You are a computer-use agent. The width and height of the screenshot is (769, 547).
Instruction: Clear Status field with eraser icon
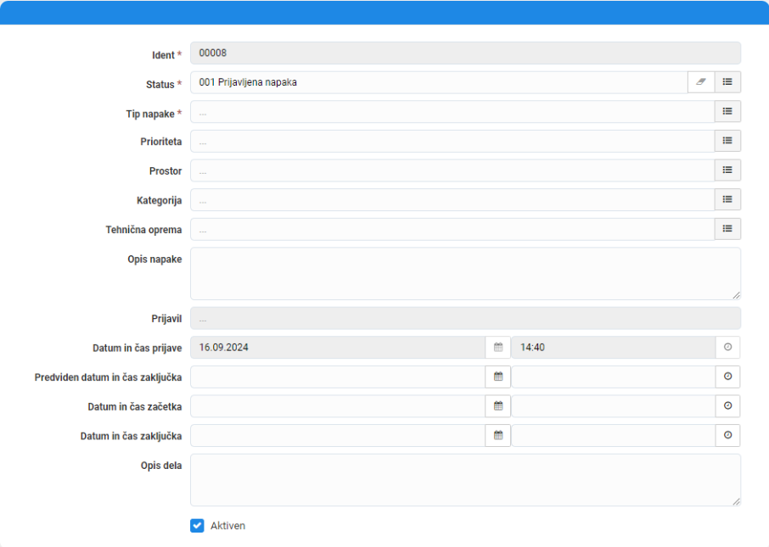(x=701, y=82)
